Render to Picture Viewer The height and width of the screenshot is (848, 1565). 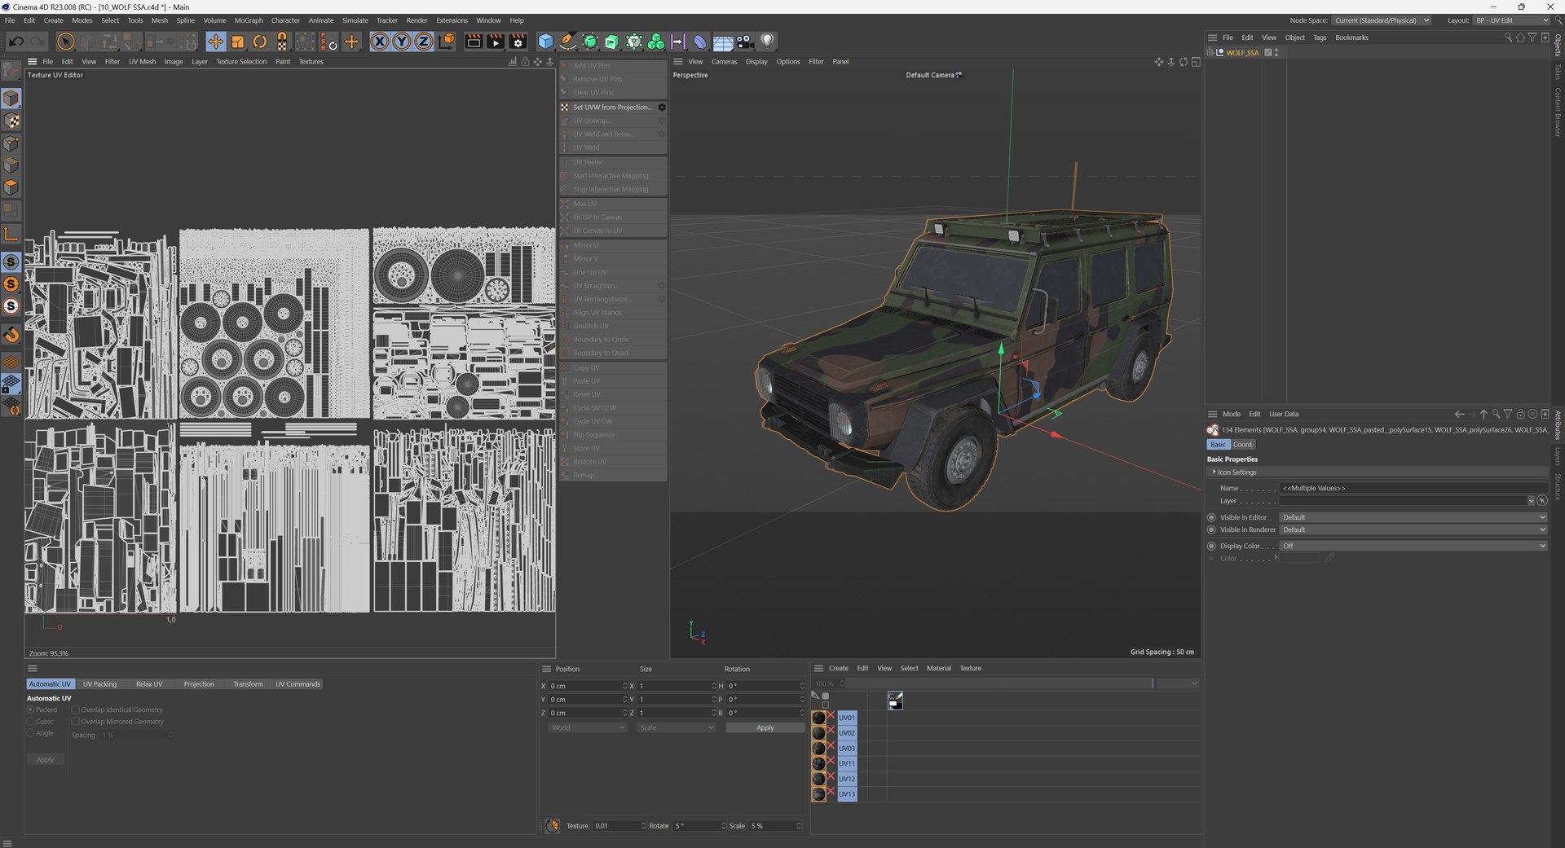click(x=496, y=42)
